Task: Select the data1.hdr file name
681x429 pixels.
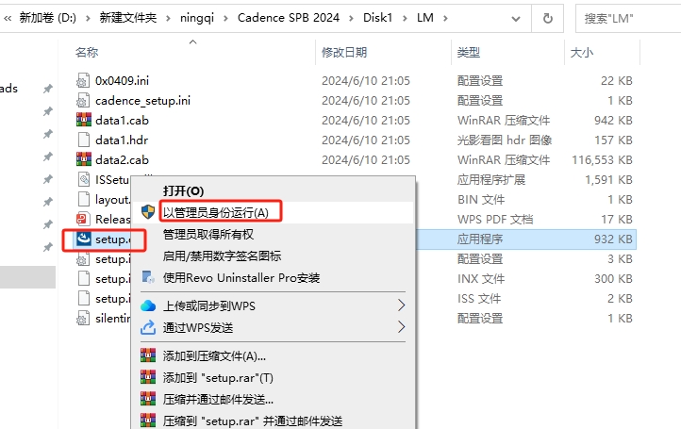Action: tap(122, 140)
